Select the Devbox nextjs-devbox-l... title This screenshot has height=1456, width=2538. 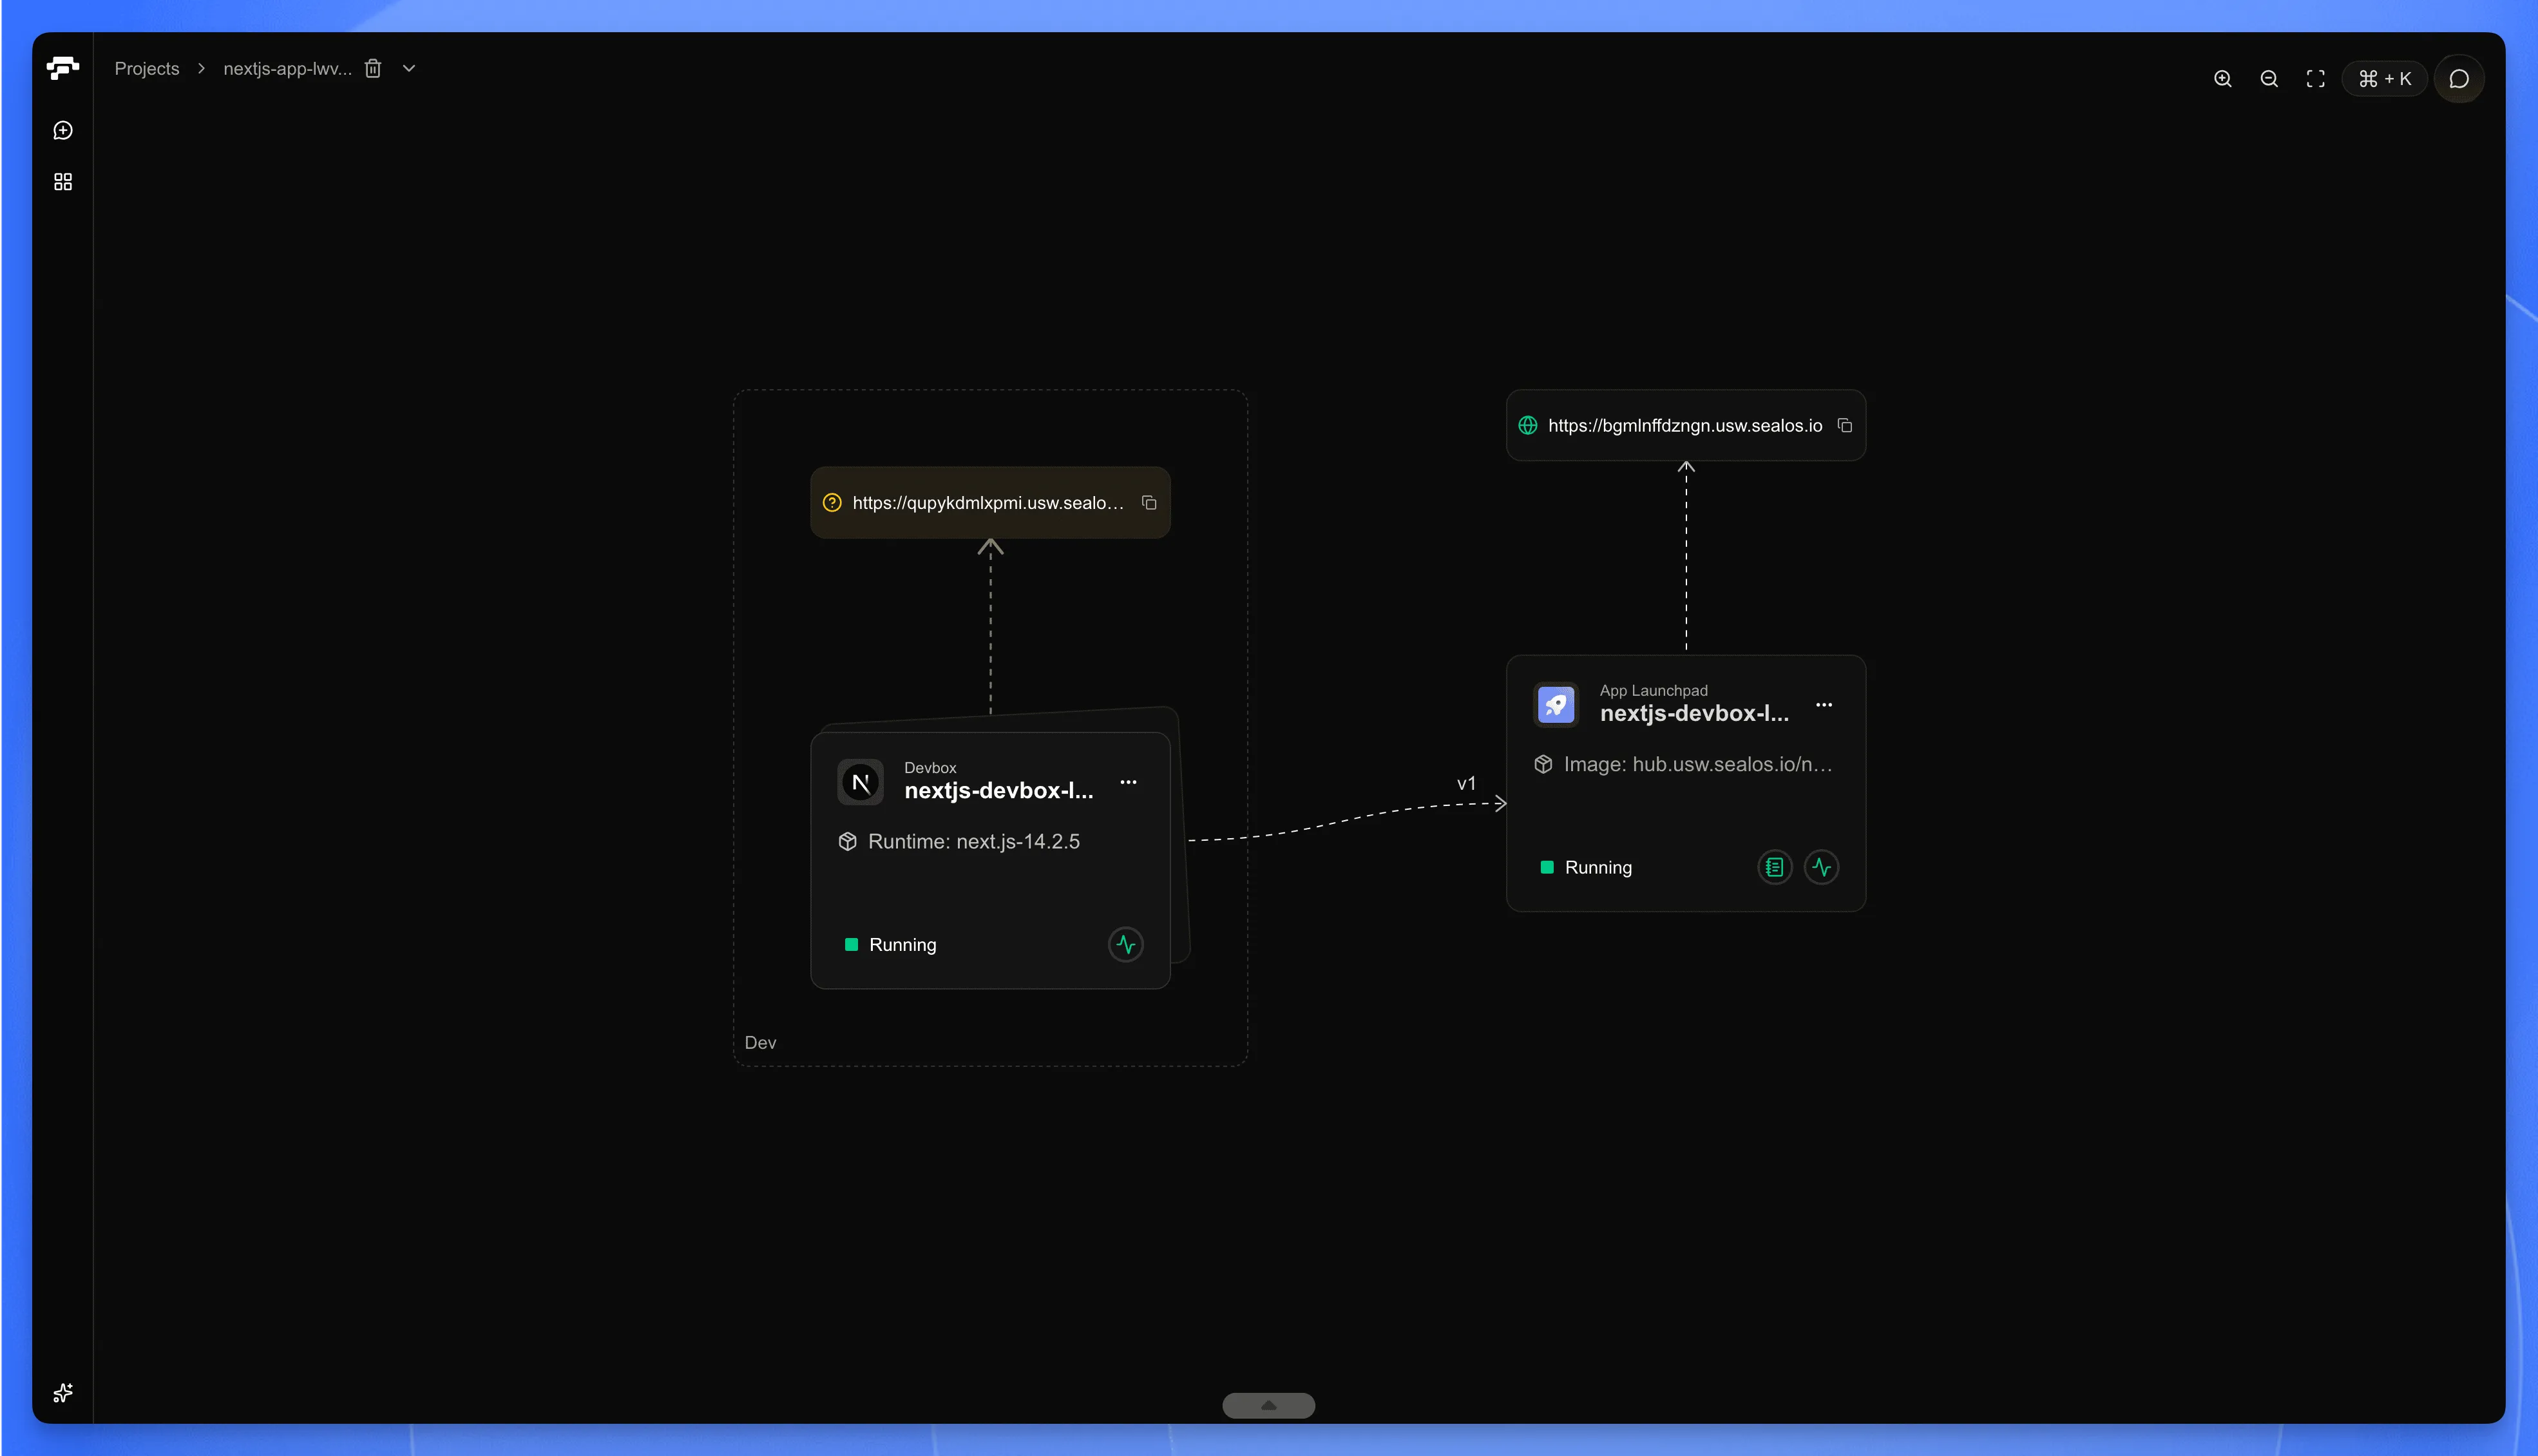click(x=998, y=791)
